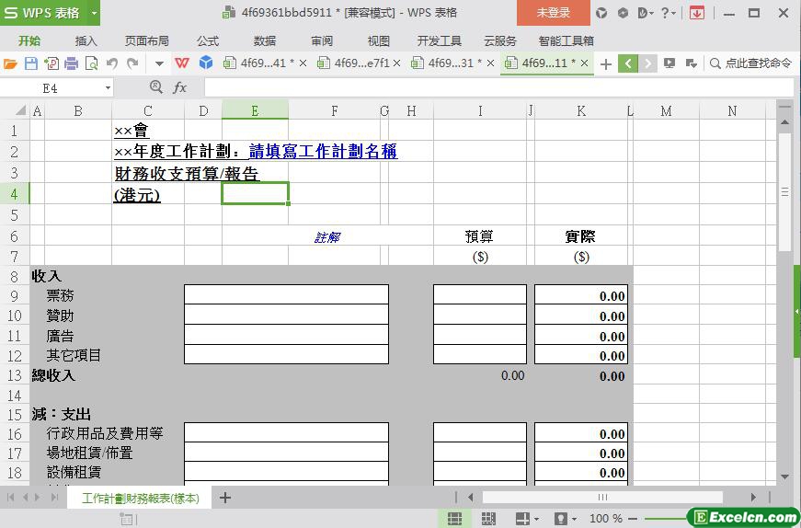Click the Open folder icon in toolbar
Image resolution: width=801 pixels, height=528 pixels.
pos(10,63)
